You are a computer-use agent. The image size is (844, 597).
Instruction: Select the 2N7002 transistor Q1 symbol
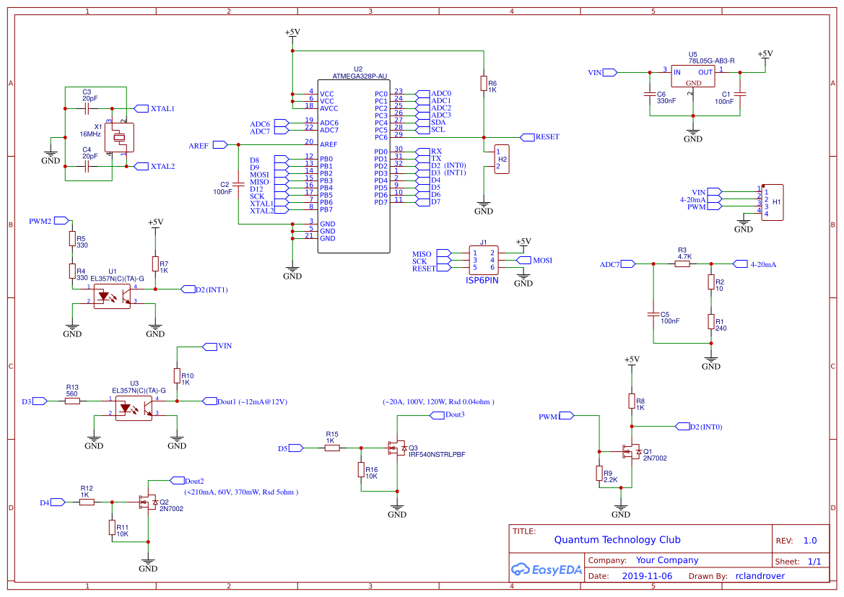[631, 453]
